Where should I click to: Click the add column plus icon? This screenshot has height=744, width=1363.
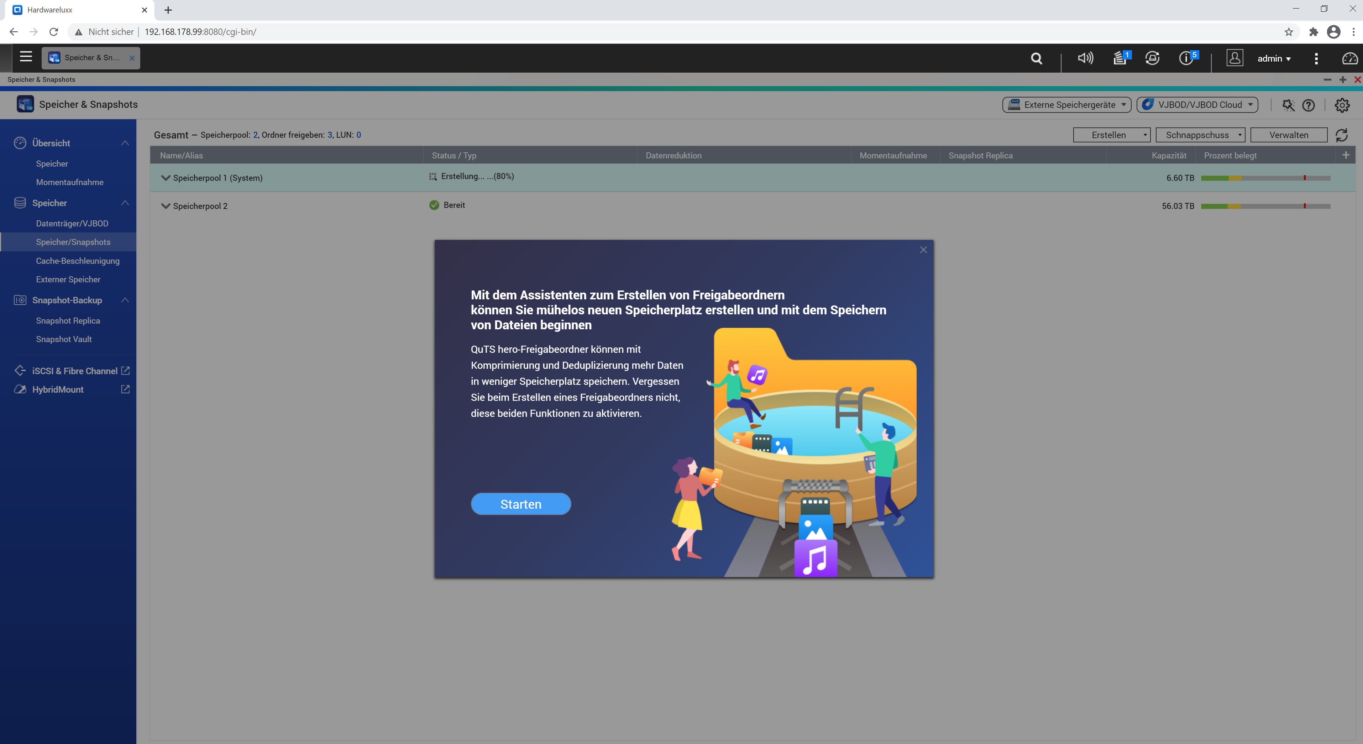tap(1346, 155)
